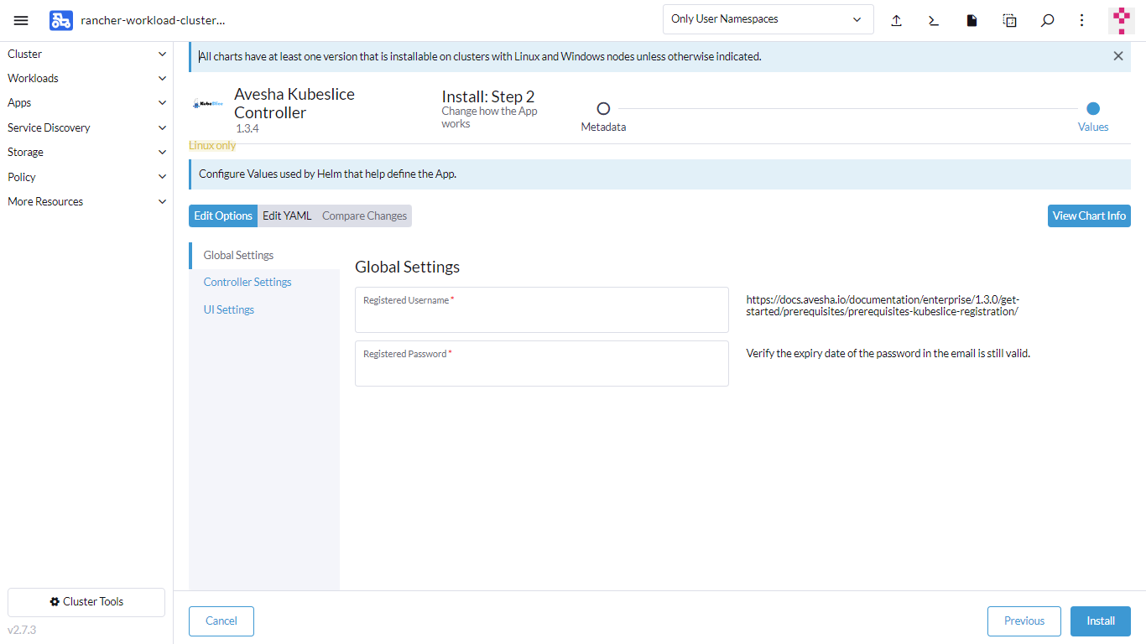Open the Only User Namespaces dropdown

pos(768,19)
